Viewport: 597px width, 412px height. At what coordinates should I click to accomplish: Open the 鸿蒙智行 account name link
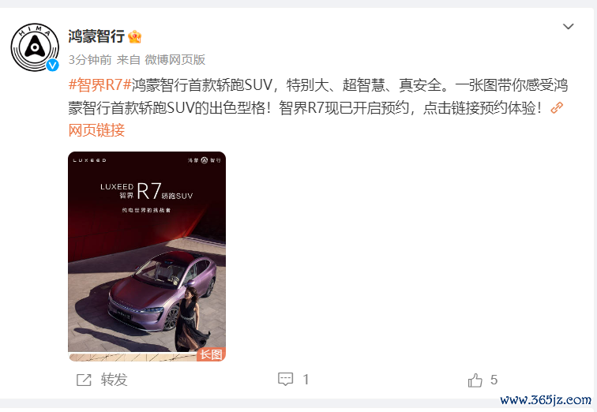96,36
